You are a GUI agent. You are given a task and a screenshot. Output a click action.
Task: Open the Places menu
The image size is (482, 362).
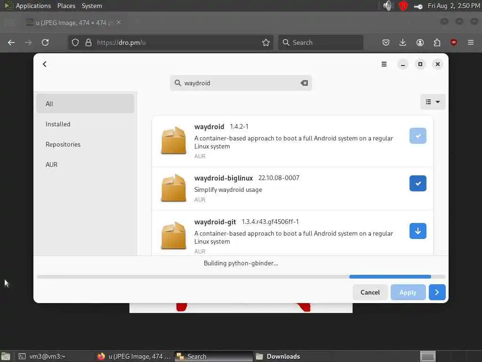click(x=66, y=6)
